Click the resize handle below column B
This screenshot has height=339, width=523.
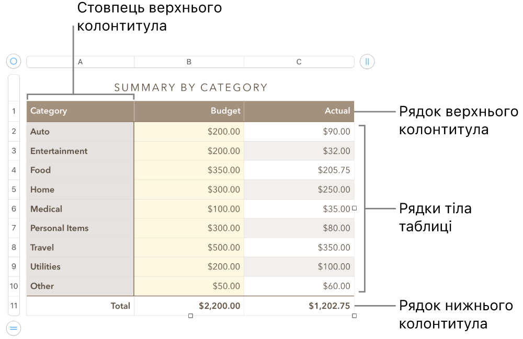click(190, 315)
